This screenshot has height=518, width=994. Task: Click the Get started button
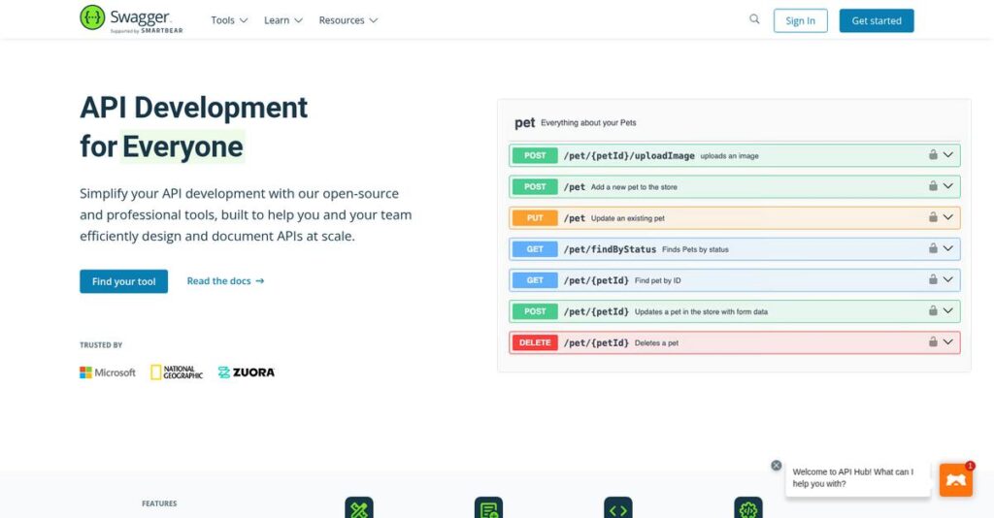[877, 20]
